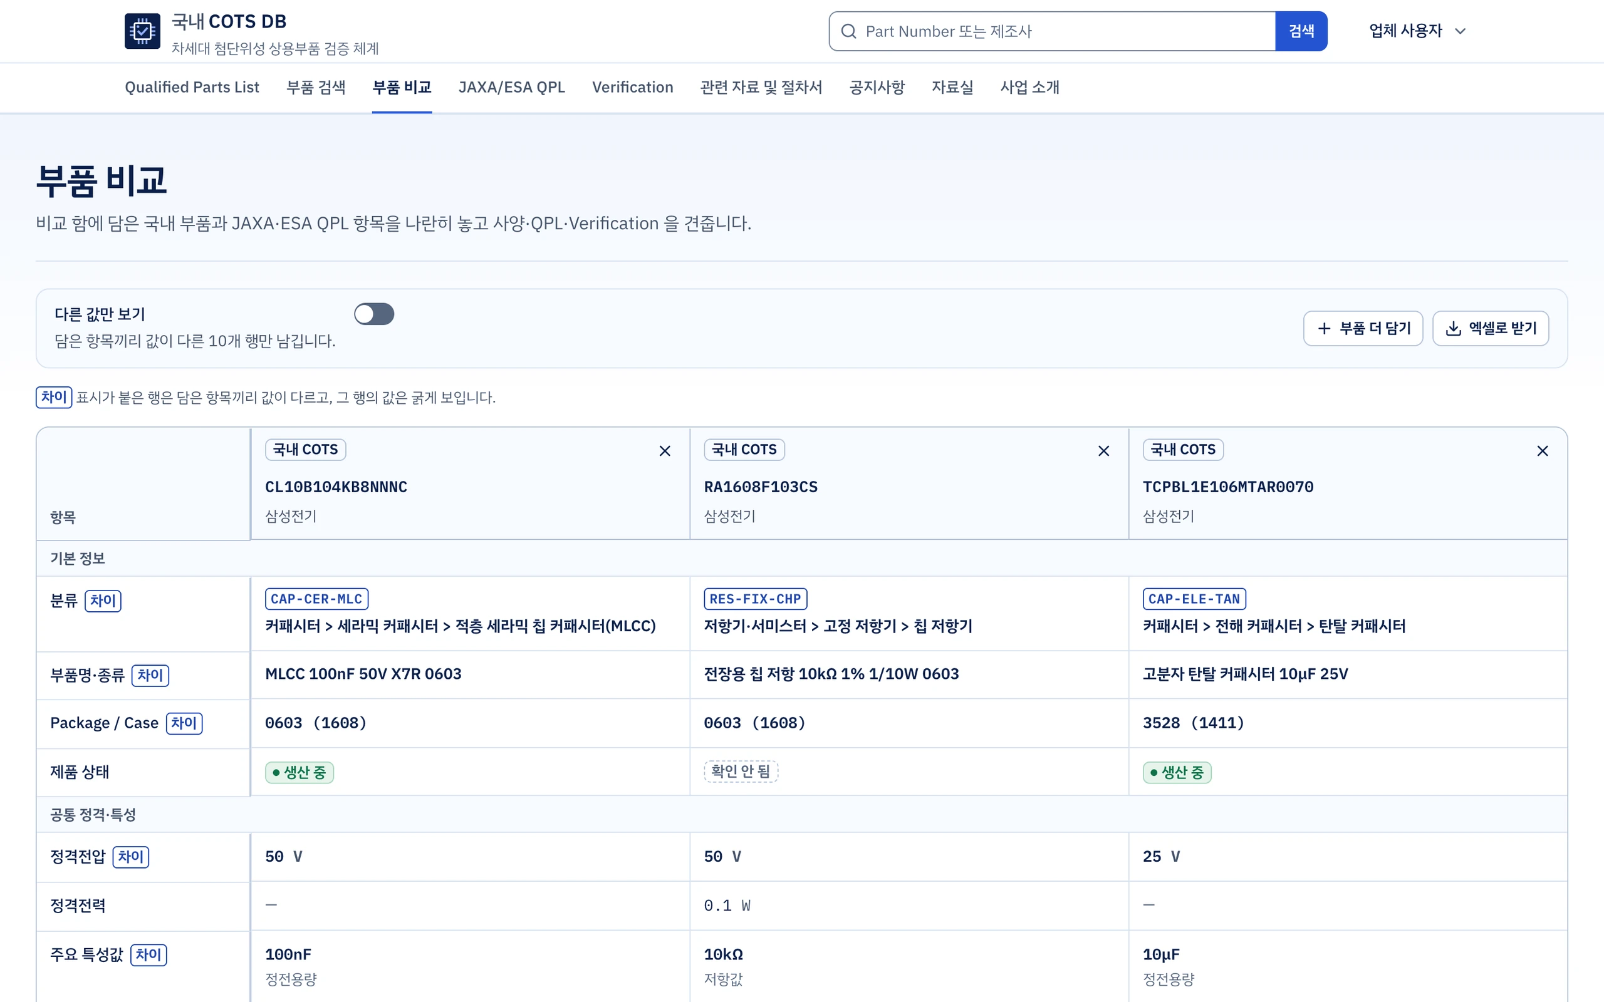Image resolution: width=1604 pixels, height=1002 pixels.
Task: Open the 공지사항 tab
Action: pos(877,87)
